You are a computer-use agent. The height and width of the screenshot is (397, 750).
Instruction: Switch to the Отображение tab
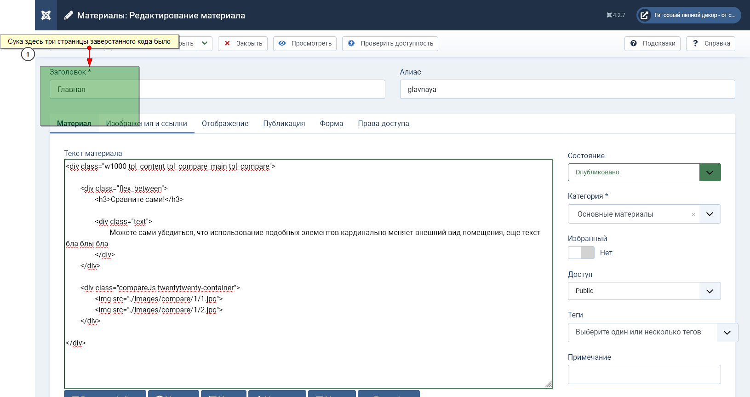point(225,124)
